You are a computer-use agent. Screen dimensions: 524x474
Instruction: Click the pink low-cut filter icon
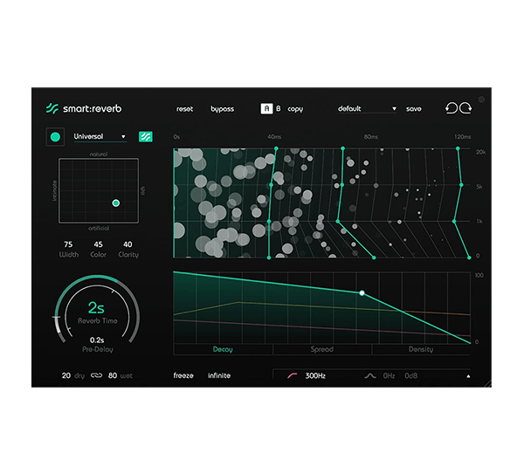[x=292, y=375]
